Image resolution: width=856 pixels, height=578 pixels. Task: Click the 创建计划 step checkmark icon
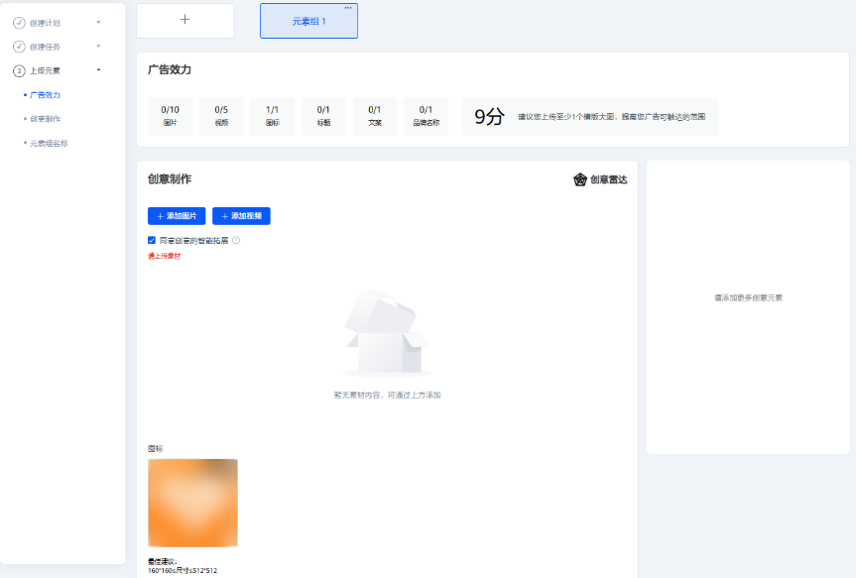(x=19, y=23)
